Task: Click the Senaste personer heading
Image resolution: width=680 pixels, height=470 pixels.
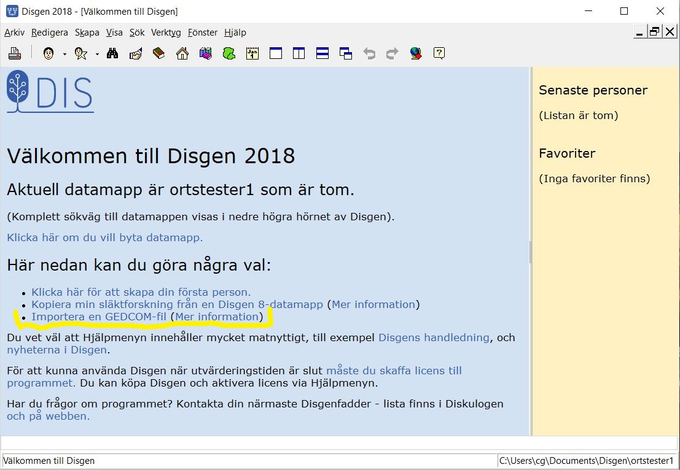Action: click(x=593, y=90)
